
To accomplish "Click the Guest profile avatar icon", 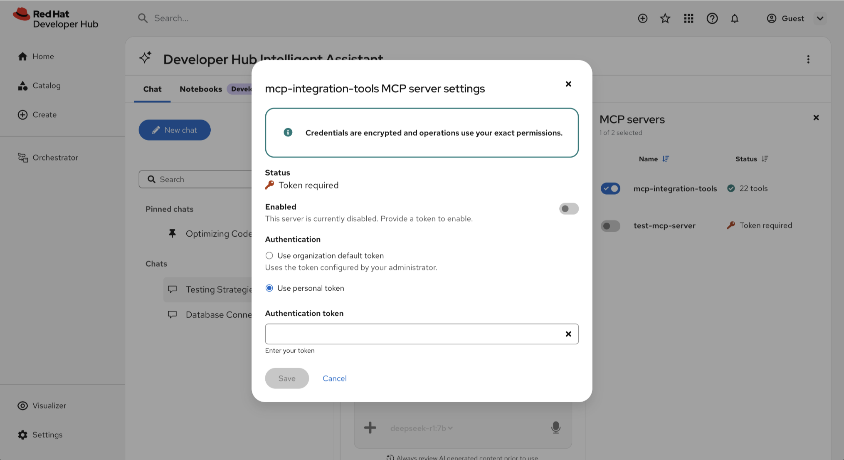I will [772, 18].
